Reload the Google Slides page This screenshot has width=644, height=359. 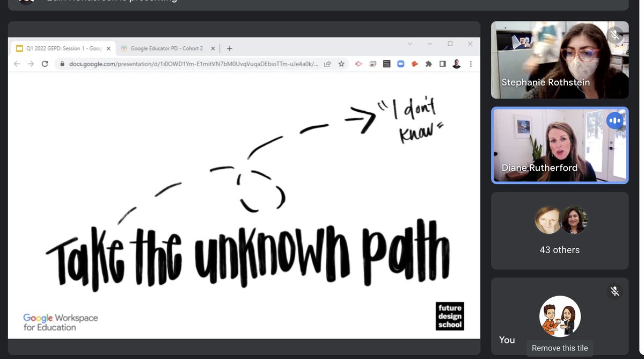coord(45,63)
